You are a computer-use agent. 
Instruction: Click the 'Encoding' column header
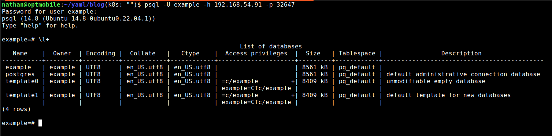101,54
